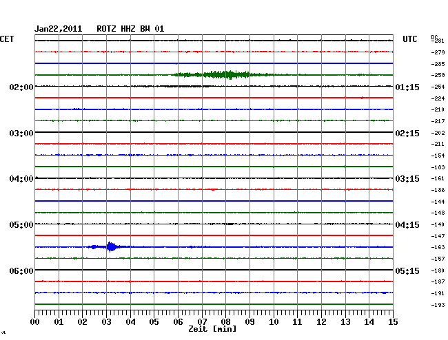Select the 03:15 UTC time label
The image size is (448, 340).
point(407,179)
